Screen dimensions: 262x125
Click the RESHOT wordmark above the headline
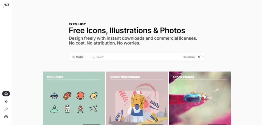pos(77,24)
